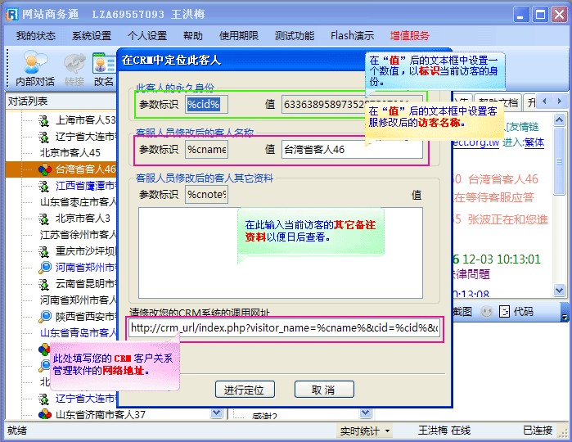Click the %cid% parameter field
This screenshot has width=572, height=442.
[x=207, y=104]
